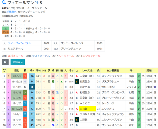Click winner name WALDGEIST
Viewport: 158px width, 129px height.
click(x=108, y=87)
